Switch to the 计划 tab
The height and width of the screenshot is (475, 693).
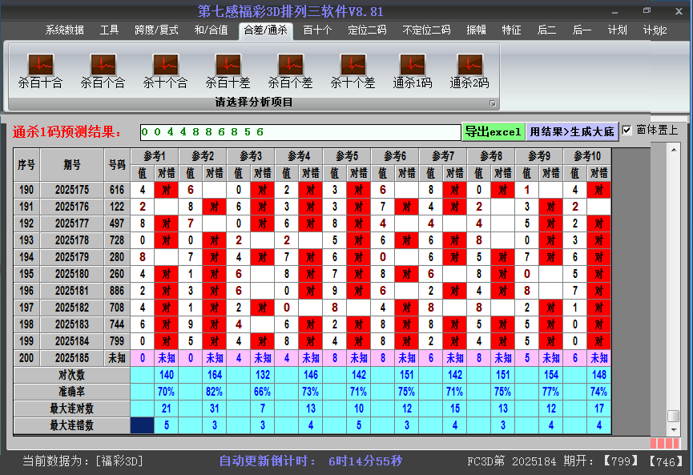coord(617,30)
